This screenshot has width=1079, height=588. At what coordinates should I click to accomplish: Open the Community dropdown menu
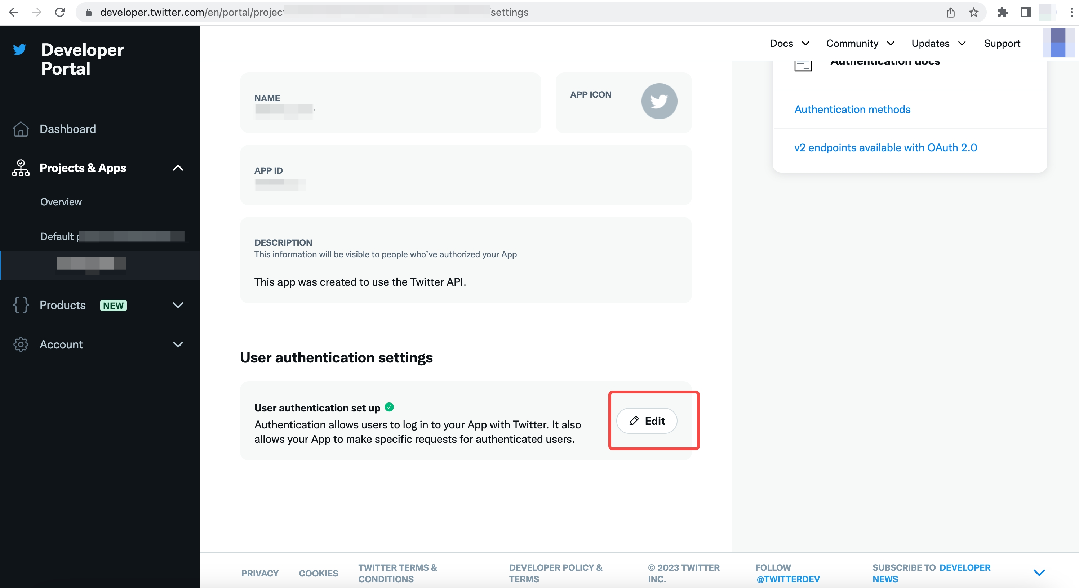click(x=860, y=44)
